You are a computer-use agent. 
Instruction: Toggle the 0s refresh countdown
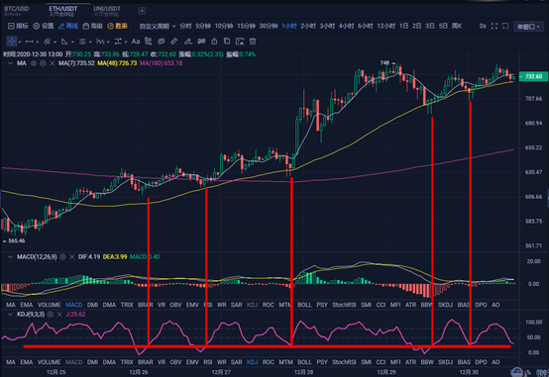483,26
